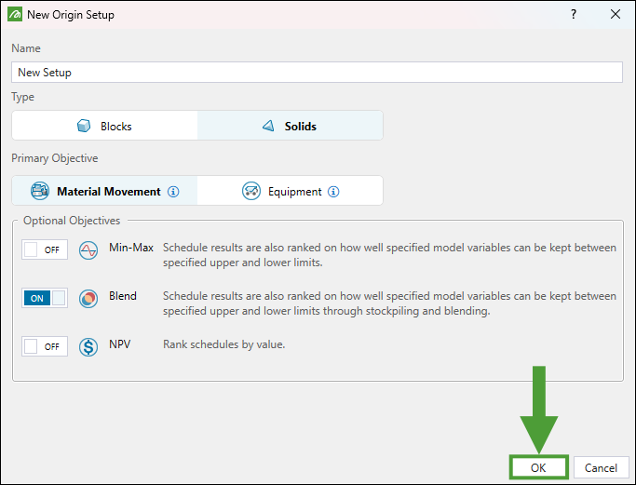Image resolution: width=636 pixels, height=485 pixels.
Task: Choose Material Movement primary objective
Action: click(104, 191)
